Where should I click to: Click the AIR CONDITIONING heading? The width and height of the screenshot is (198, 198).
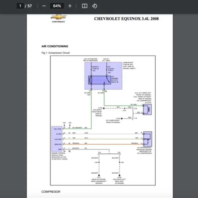pos(55,47)
